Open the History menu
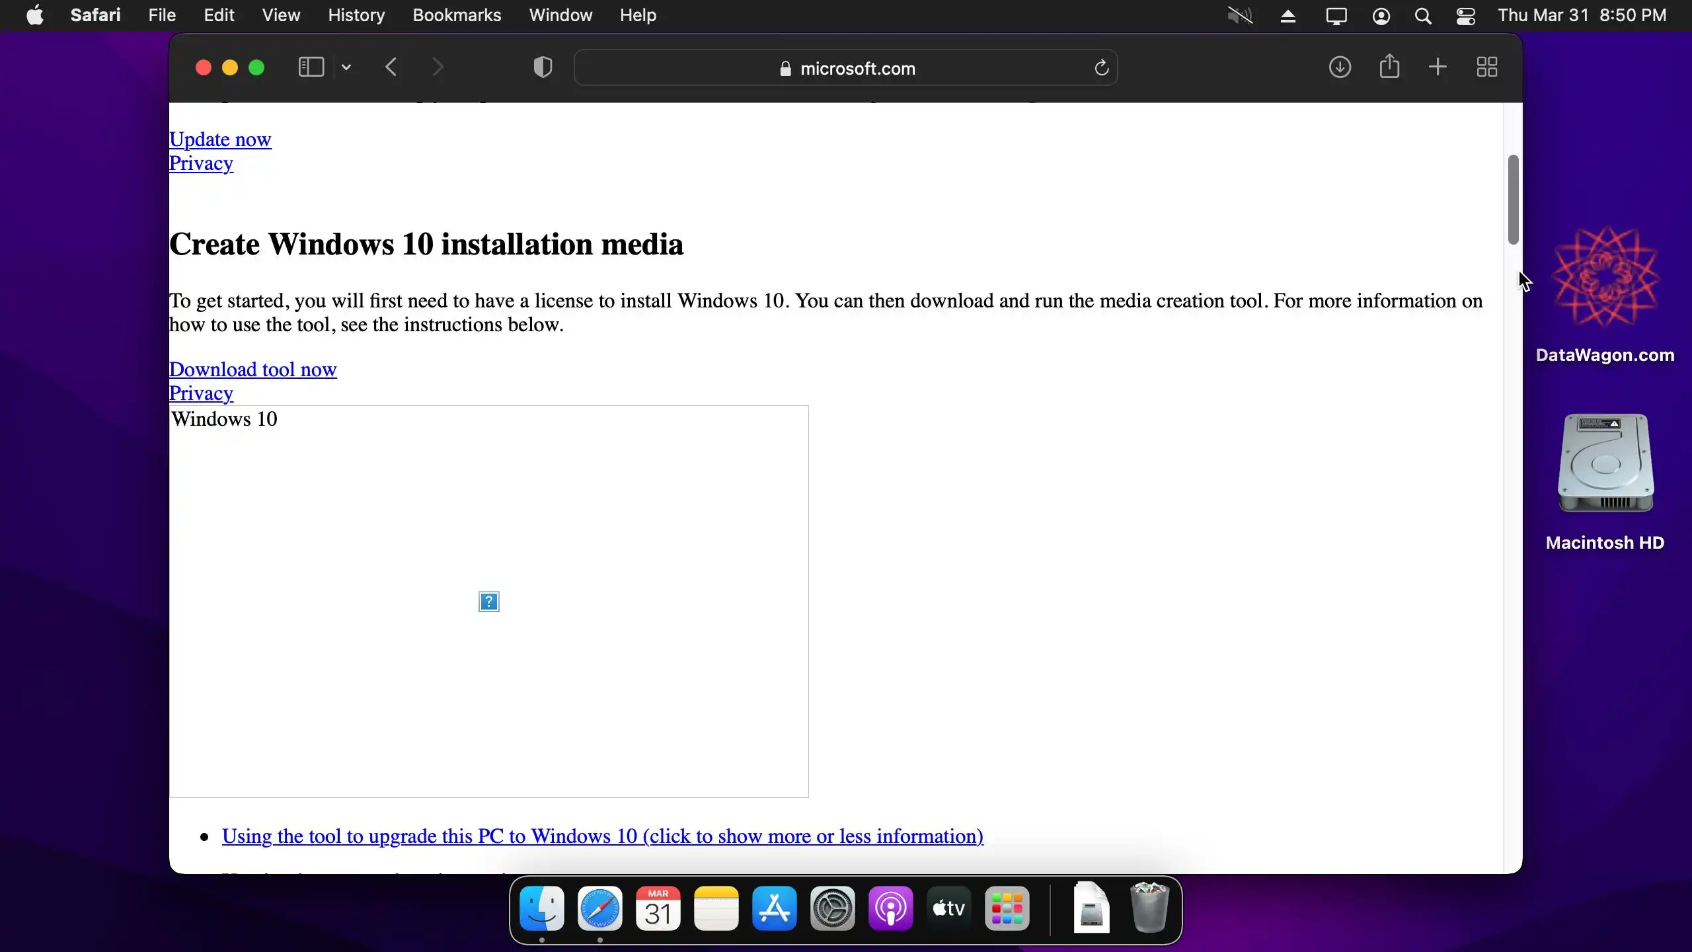Screen dimensions: 1692x952 tap(356, 15)
